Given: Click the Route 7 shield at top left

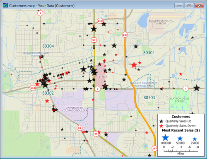Looking at the screenshot, I should 40,13.
